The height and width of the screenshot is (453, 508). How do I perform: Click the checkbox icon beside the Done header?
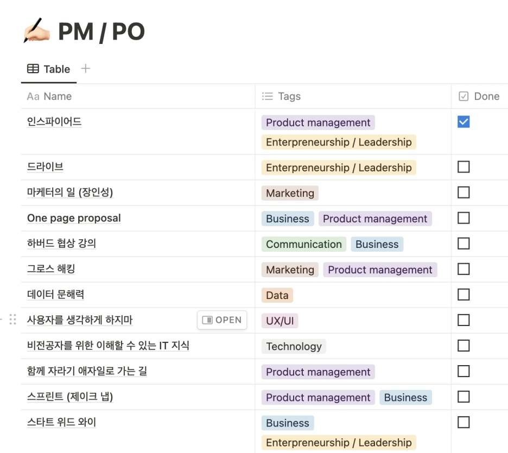point(463,96)
